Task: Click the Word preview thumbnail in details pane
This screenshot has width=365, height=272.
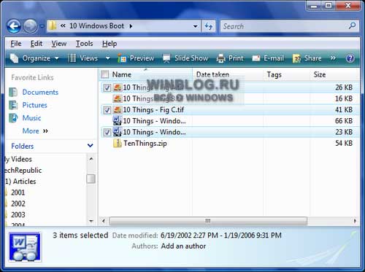Action: pyautogui.click(x=25, y=246)
